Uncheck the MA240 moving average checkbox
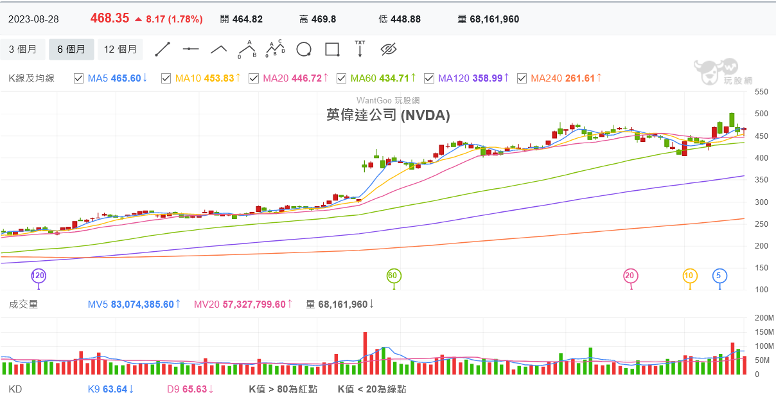Screen dimensions: 776x397 (x=521, y=78)
